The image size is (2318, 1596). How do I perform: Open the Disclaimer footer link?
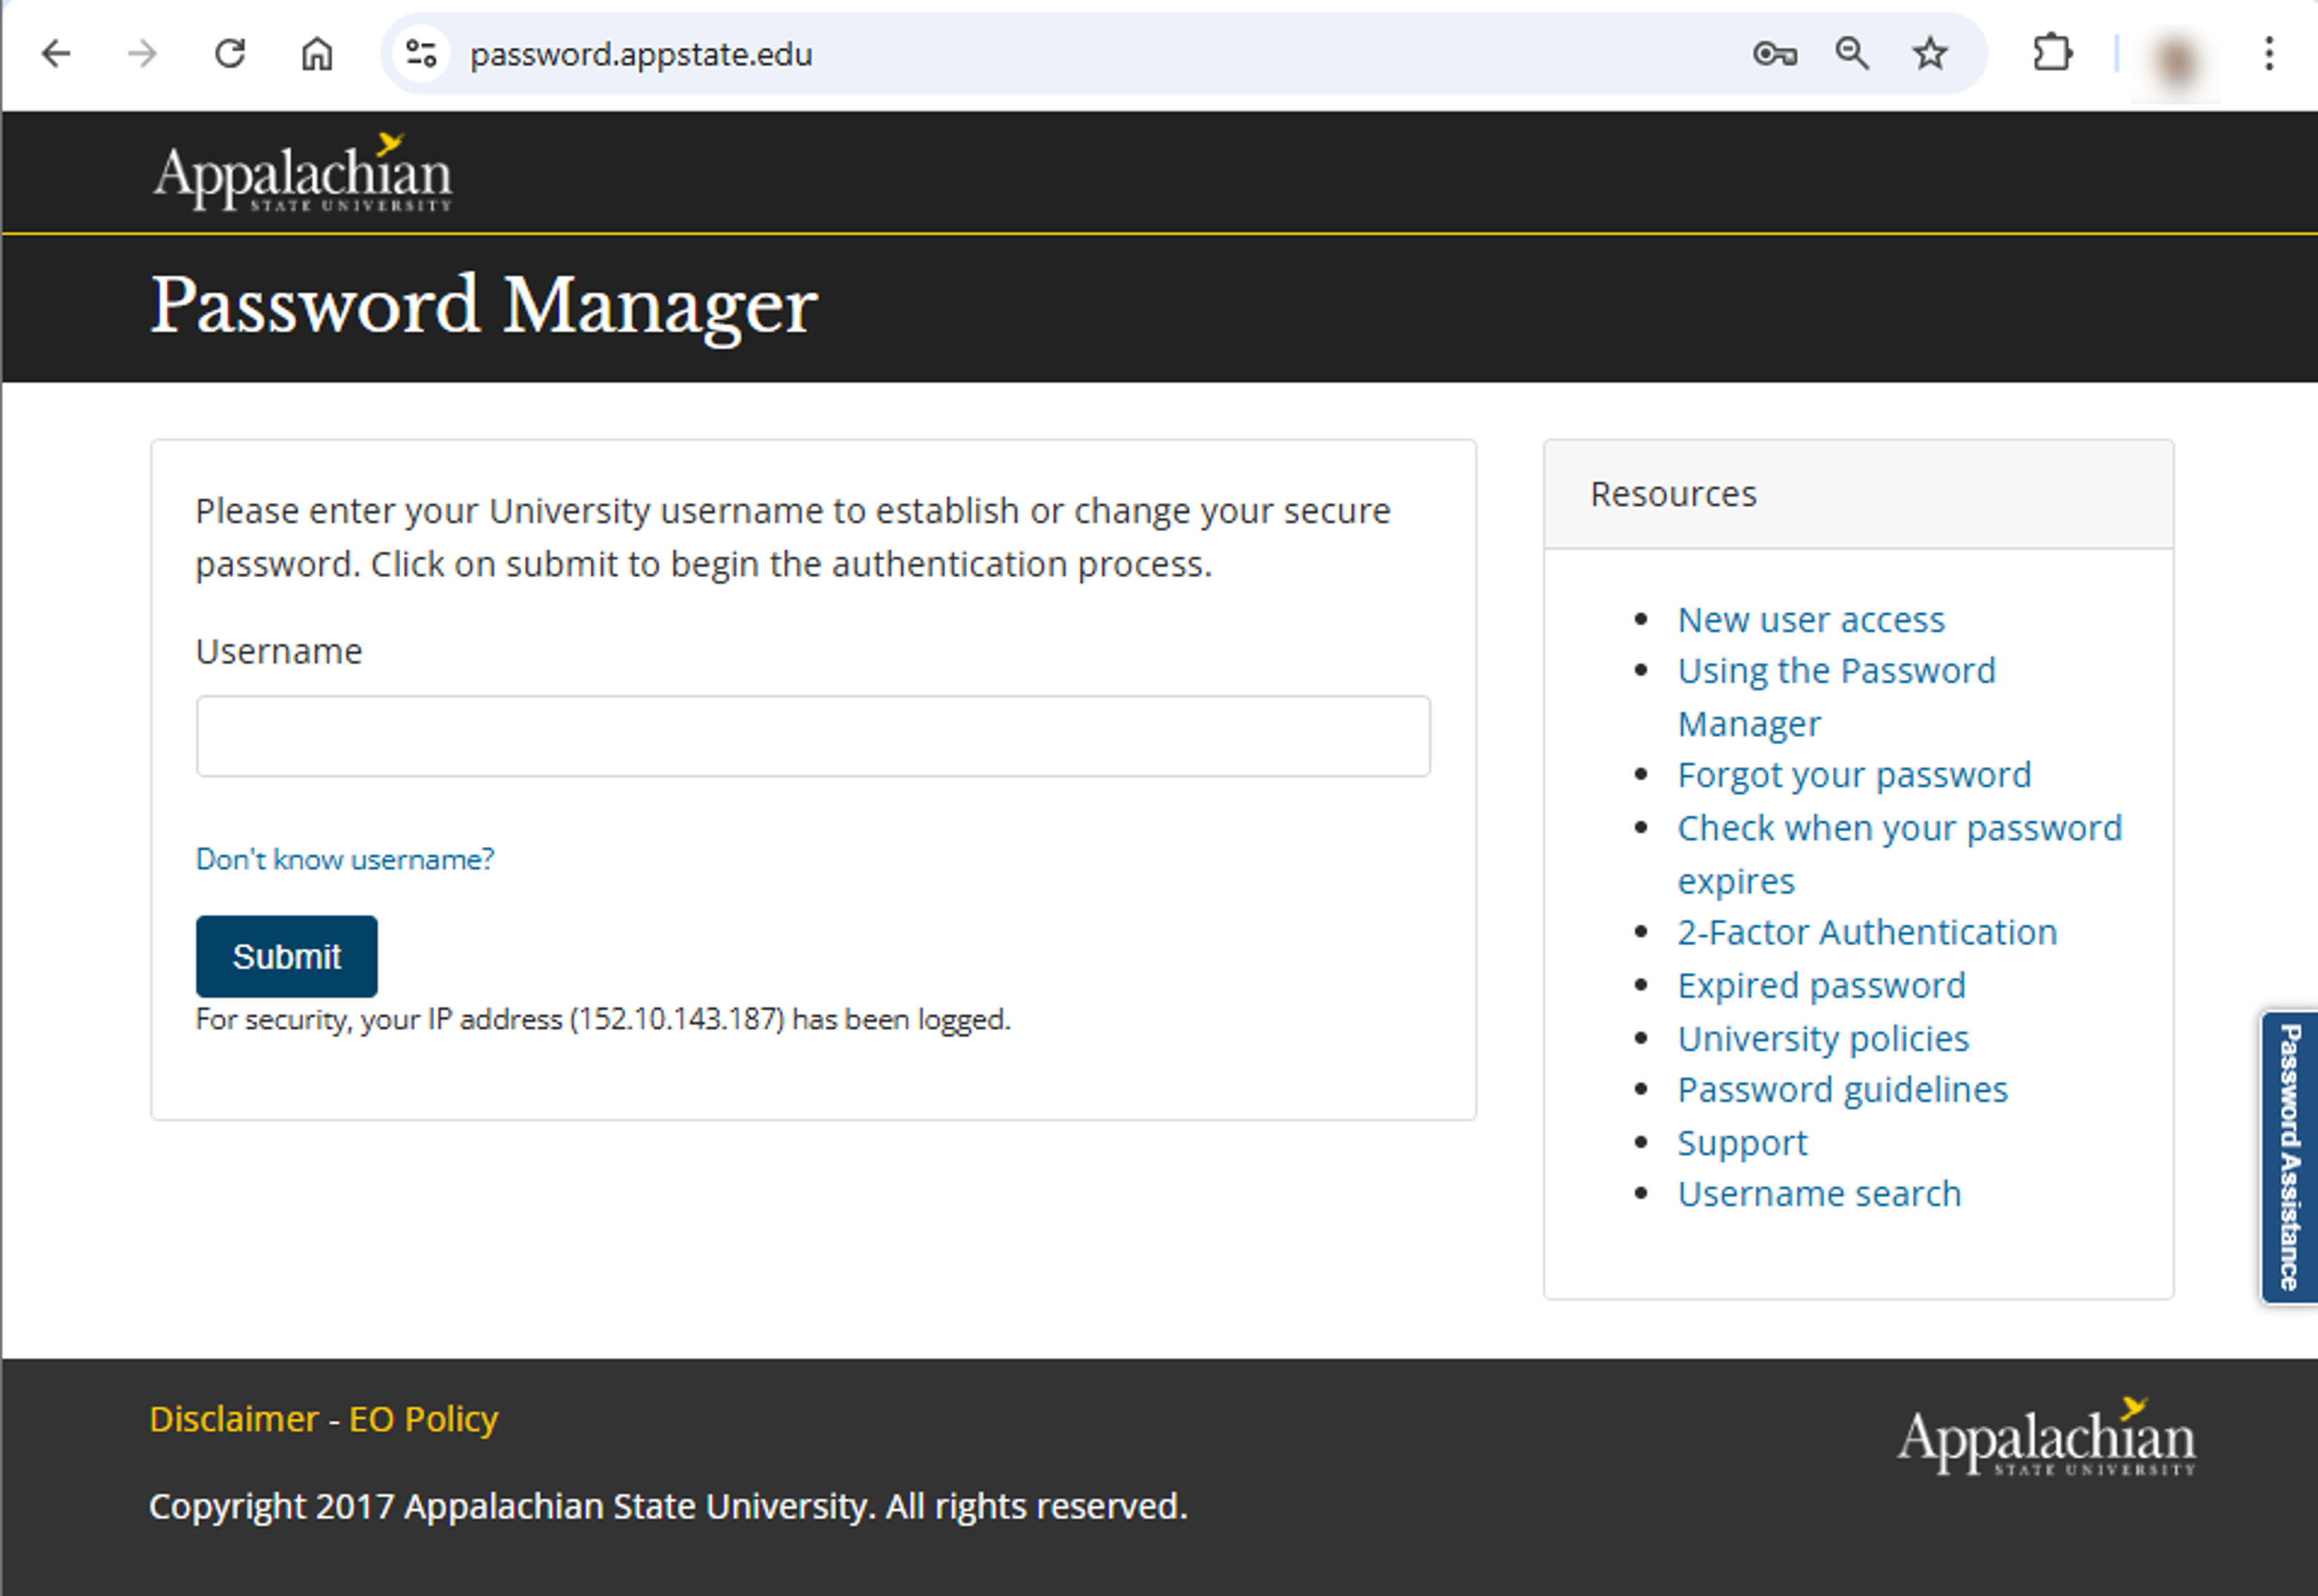pos(234,1419)
